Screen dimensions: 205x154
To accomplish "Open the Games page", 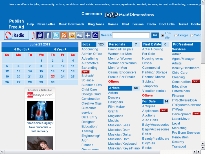I will (x=113, y=24).
